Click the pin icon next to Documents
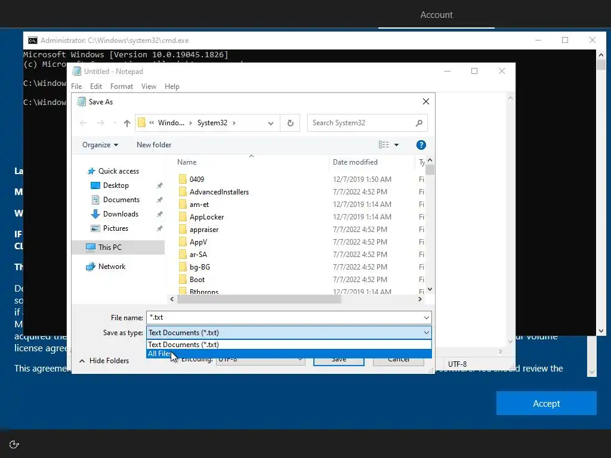Viewport: 611px width, 458px height. click(x=159, y=200)
